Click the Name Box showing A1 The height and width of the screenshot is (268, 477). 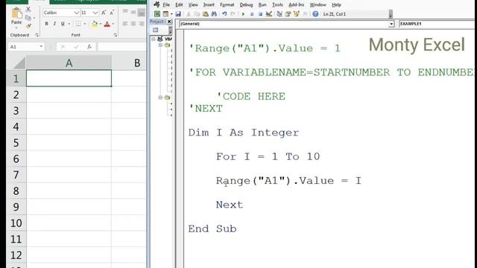pos(26,47)
